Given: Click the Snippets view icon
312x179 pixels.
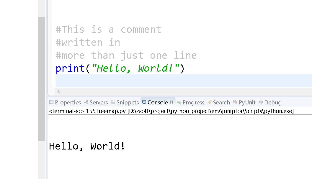Looking at the screenshot, I should [113, 102].
